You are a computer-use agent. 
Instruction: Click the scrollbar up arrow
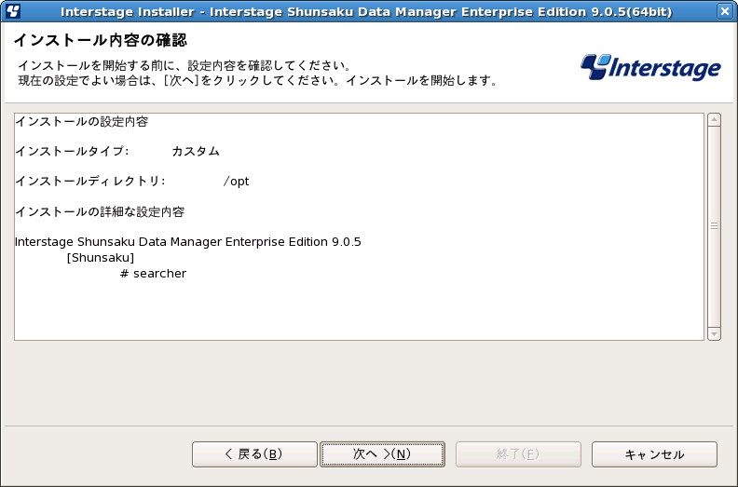715,119
